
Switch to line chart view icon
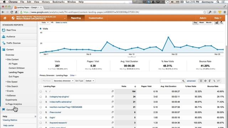pyautogui.click(x=217, y=23)
